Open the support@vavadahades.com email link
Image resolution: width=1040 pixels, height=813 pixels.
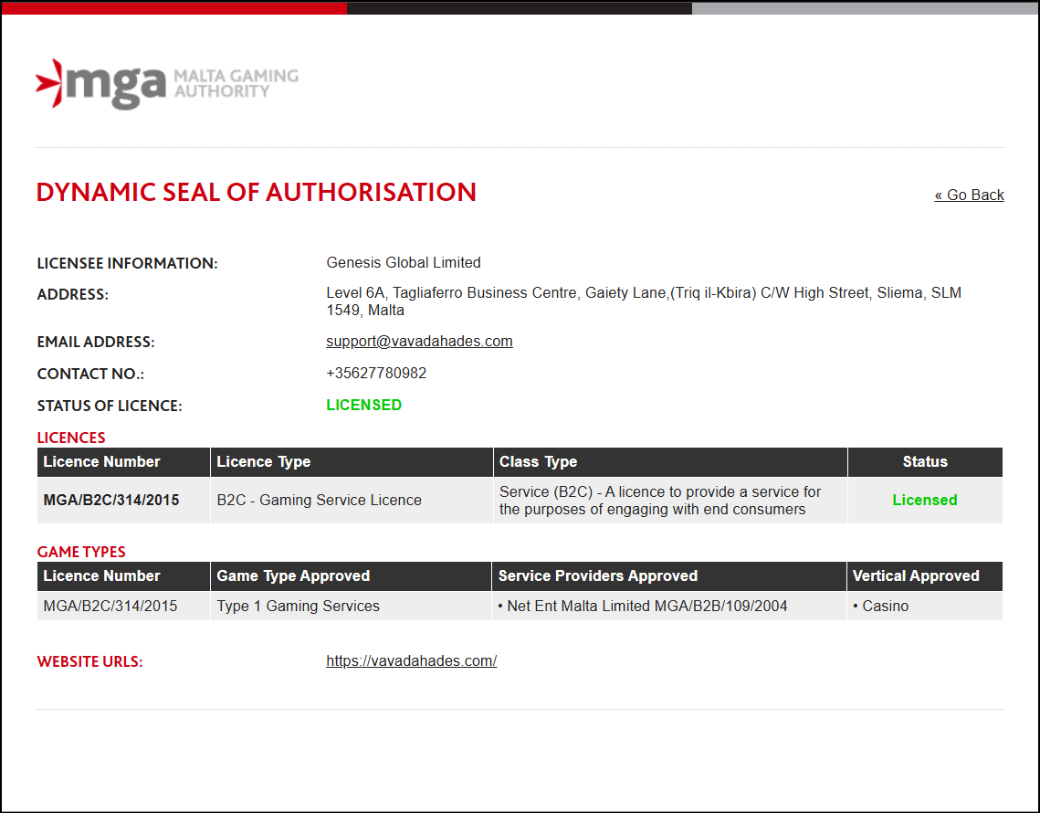pos(419,342)
